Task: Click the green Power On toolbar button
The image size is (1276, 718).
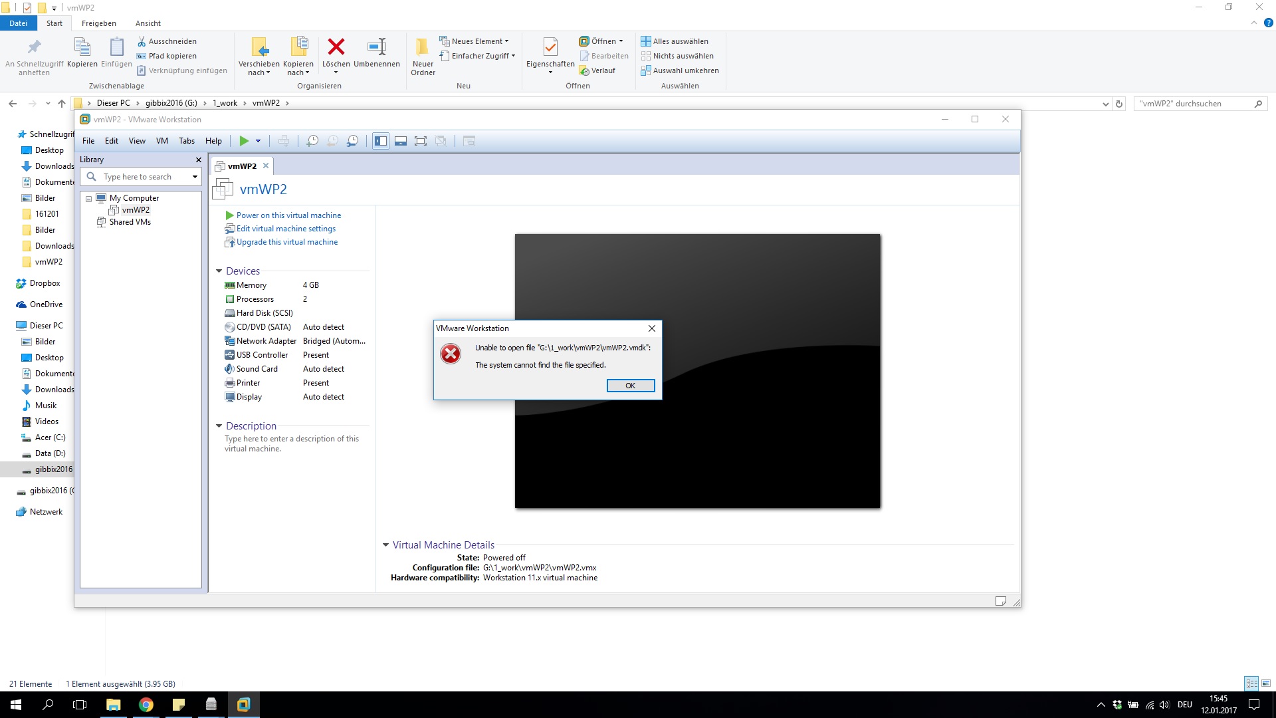Action: click(244, 141)
